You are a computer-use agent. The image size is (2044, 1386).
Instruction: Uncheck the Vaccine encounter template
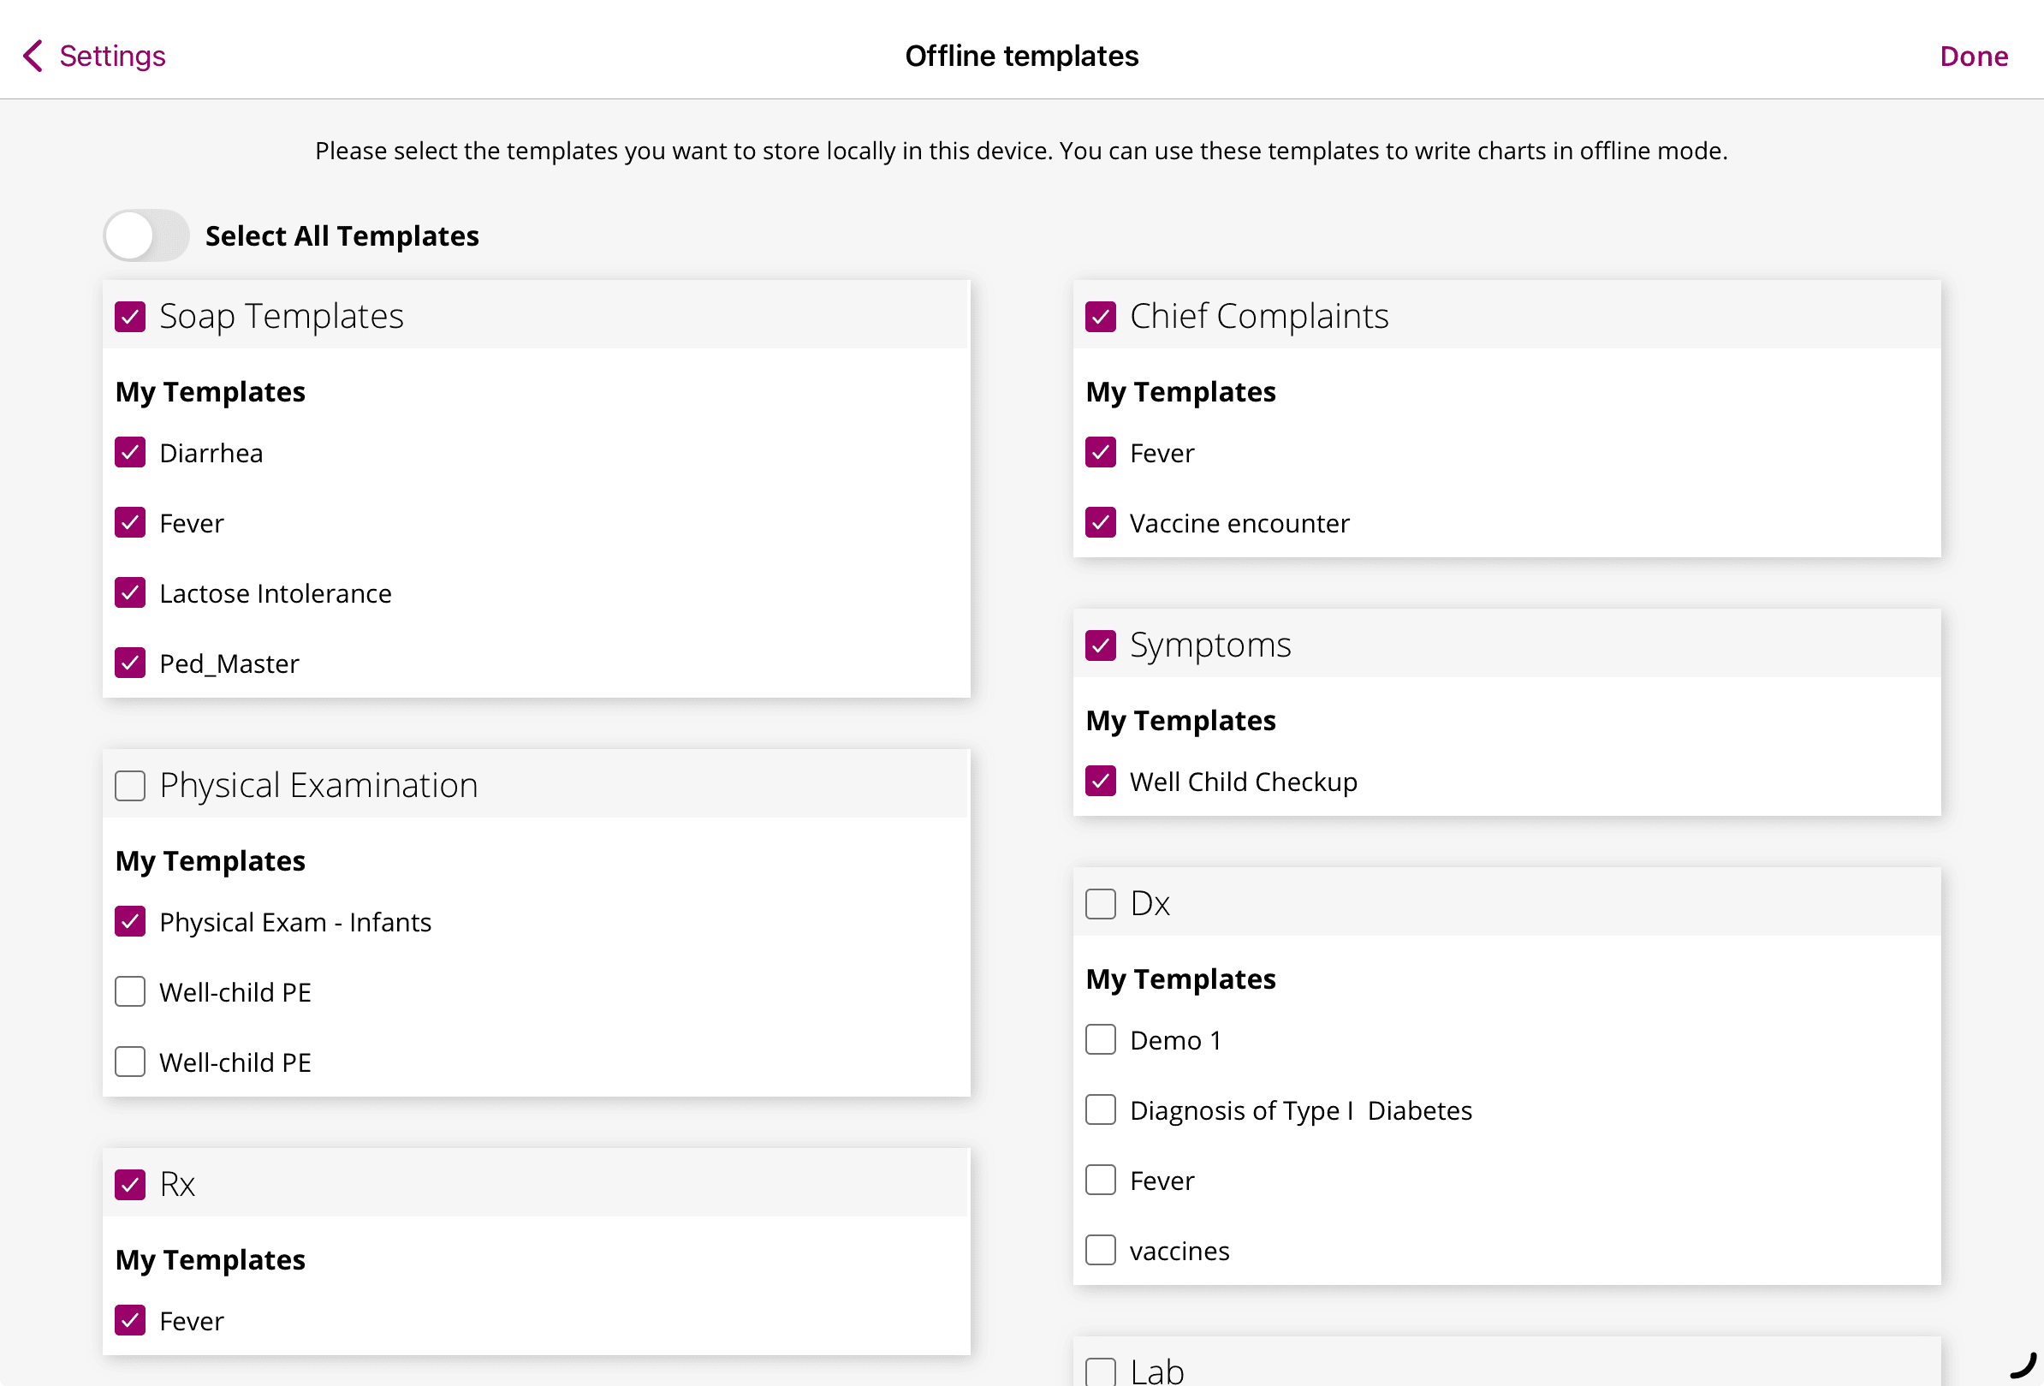(x=1100, y=522)
